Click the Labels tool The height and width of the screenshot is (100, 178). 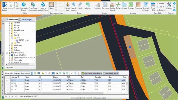(x=80, y=6)
